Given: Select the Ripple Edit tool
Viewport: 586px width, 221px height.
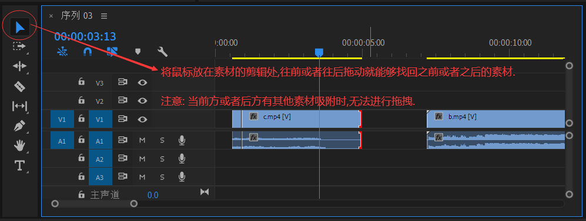Looking at the screenshot, I should [19, 66].
